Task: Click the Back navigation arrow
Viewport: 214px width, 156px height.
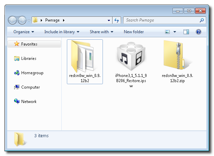Action: [13, 20]
